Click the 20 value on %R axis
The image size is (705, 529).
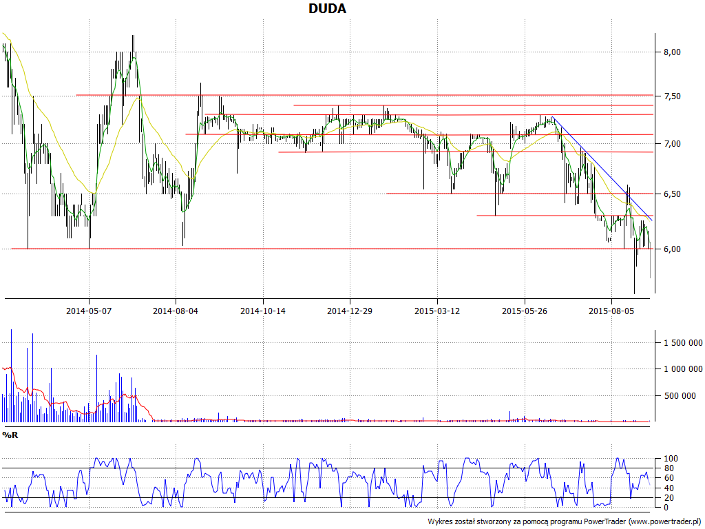669,497
